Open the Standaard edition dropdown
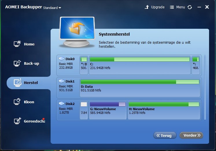Viewport: 216px width, 151px height. (52, 8)
